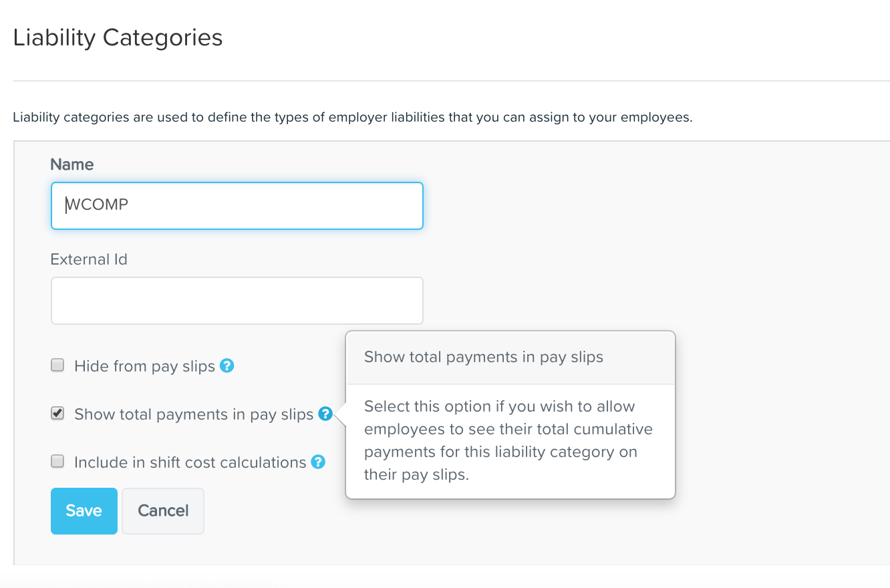Click the liability categories description sentence
The width and height of the screenshot is (890, 588).
pos(353,118)
